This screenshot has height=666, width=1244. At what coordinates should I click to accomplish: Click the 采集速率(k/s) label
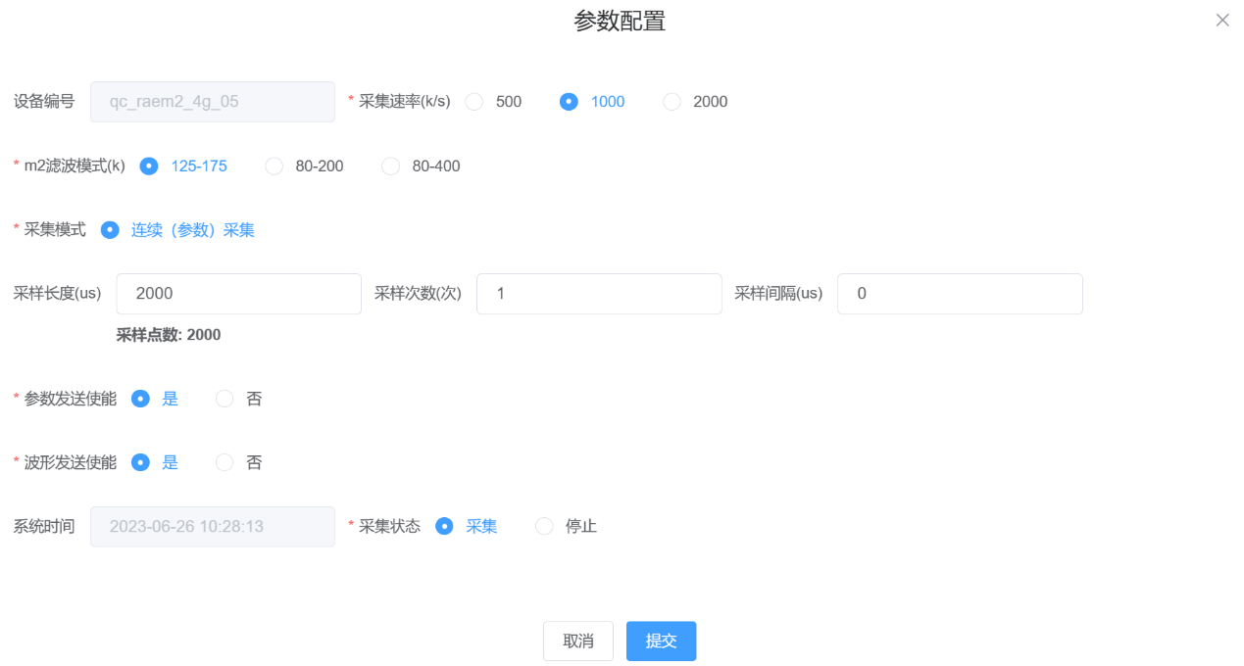tap(404, 102)
